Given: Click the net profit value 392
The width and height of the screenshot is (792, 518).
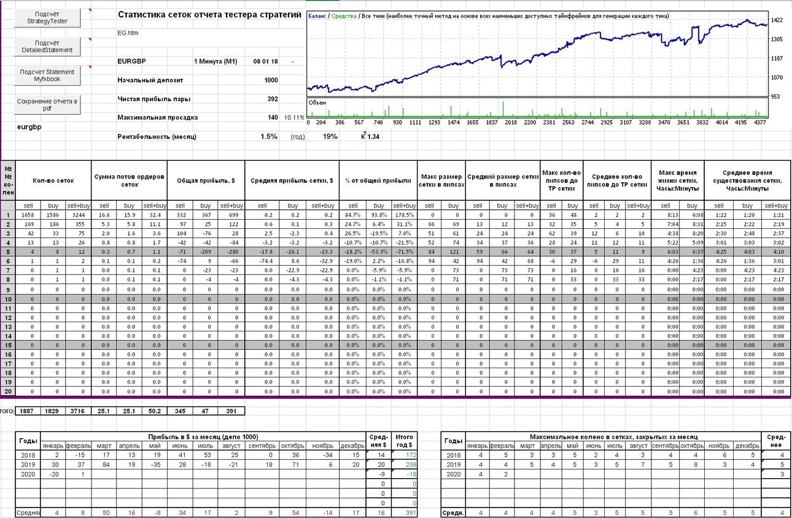Looking at the screenshot, I should [273, 99].
